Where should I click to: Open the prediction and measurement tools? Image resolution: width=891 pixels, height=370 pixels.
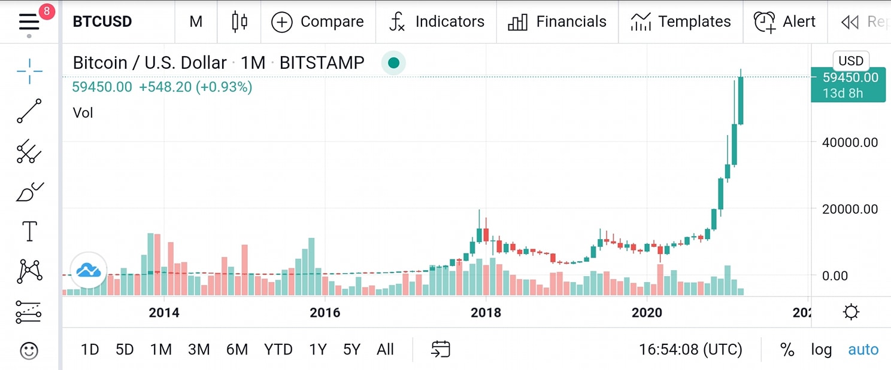tap(29, 311)
